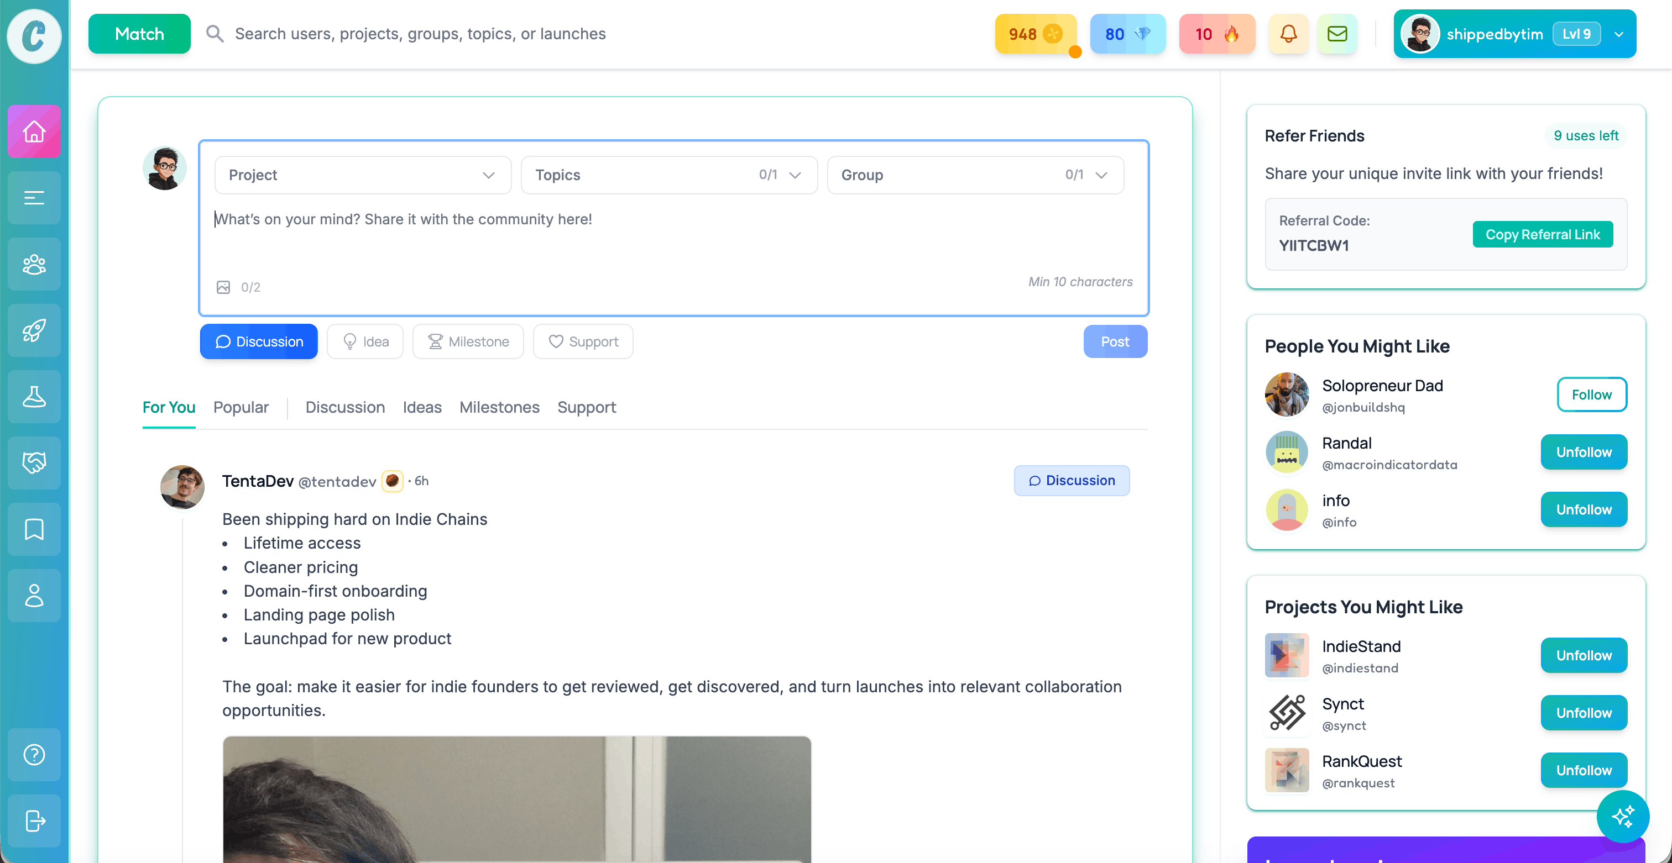The height and width of the screenshot is (863, 1672).
Task: Switch to the Popular tab
Action: (241, 407)
